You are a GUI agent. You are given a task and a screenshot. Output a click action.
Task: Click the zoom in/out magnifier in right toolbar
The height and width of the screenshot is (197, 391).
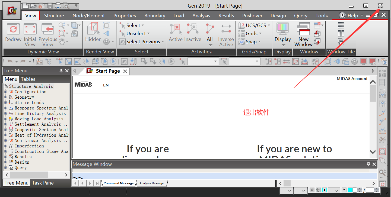click(x=382, y=172)
